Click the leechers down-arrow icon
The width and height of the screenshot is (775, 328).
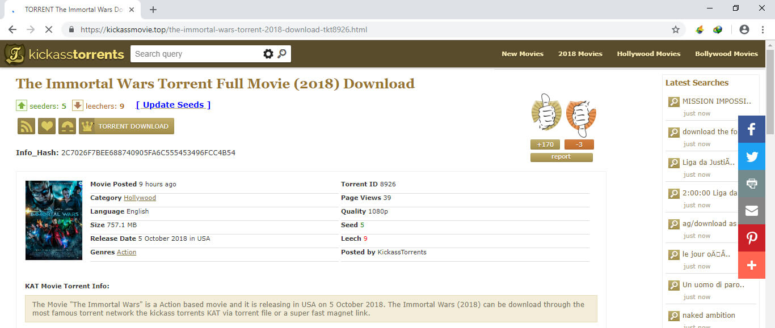pyautogui.click(x=78, y=105)
